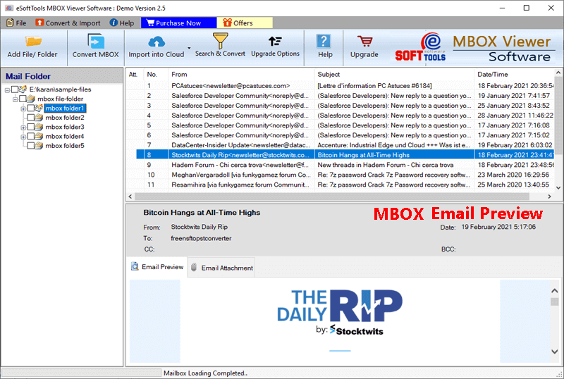Open the Convert & Import menu
564x379 pixels.
tap(68, 23)
